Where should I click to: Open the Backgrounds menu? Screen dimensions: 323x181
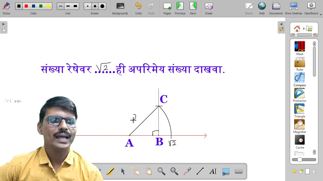click(120, 9)
